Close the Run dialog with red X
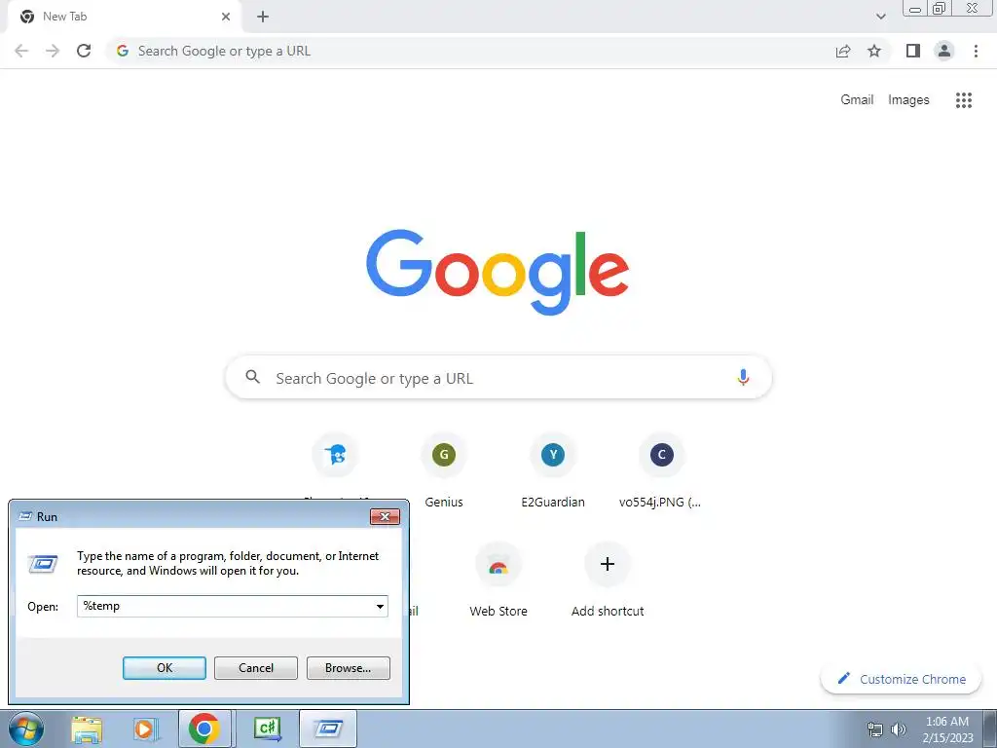Image resolution: width=997 pixels, height=748 pixels. click(x=385, y=516)
